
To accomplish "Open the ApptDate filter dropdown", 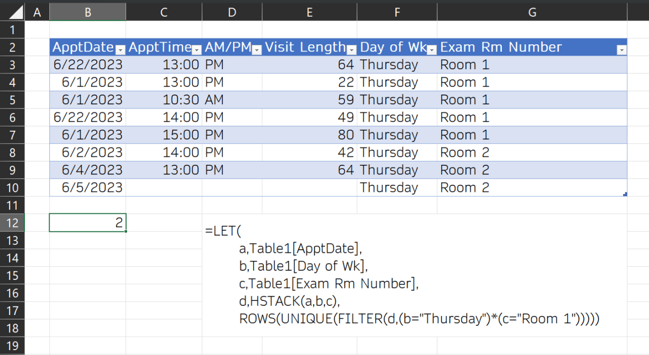I will point(120,50).
